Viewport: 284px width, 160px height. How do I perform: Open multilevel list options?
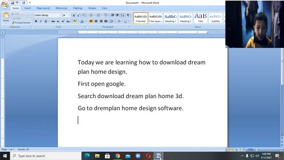106,15
